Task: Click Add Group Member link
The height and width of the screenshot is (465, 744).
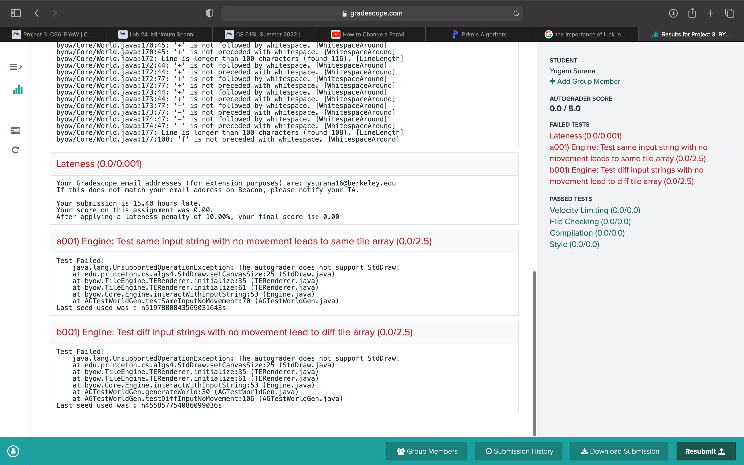Action: tap(585, 81)
